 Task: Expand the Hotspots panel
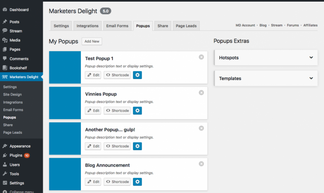click(266, 57)
